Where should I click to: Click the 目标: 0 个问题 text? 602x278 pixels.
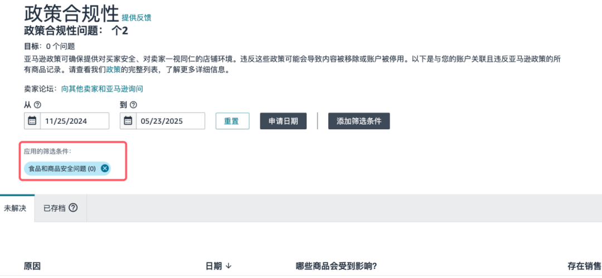(x=49, y=46)
